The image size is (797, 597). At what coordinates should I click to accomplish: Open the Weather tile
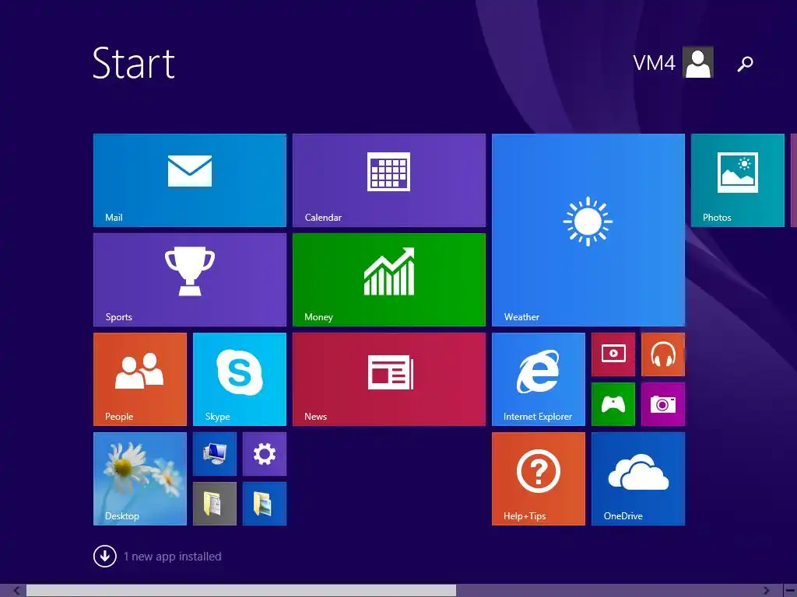point(588,230)
